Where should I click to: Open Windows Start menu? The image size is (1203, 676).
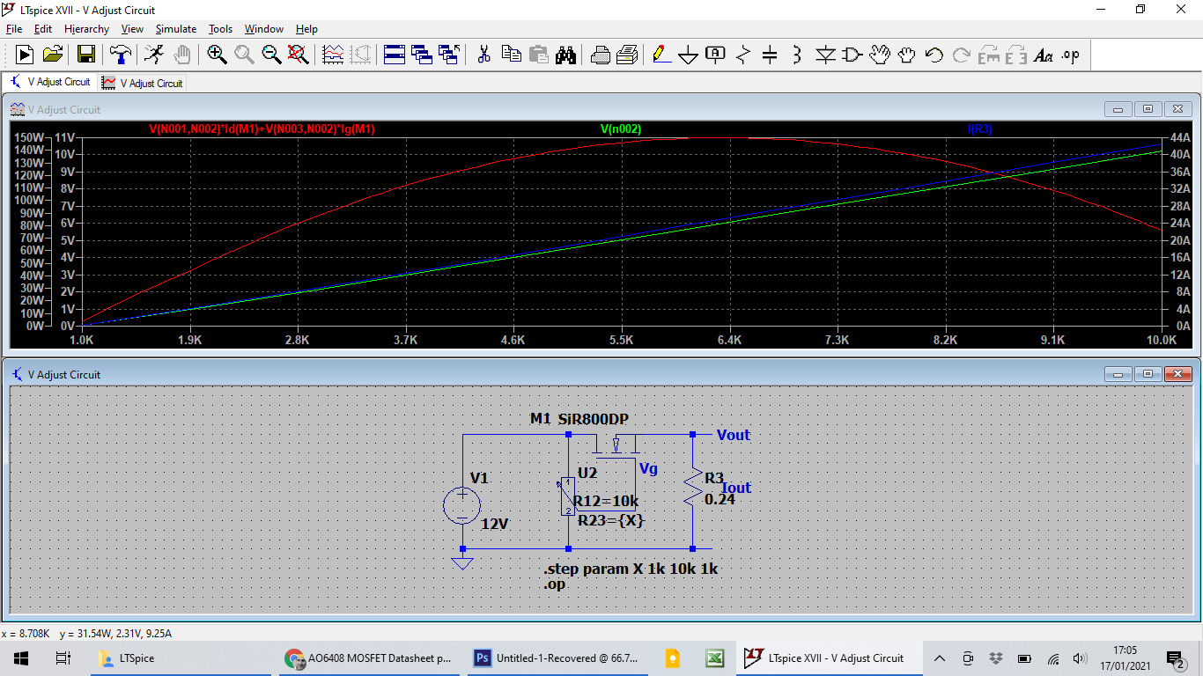(21, 658)
